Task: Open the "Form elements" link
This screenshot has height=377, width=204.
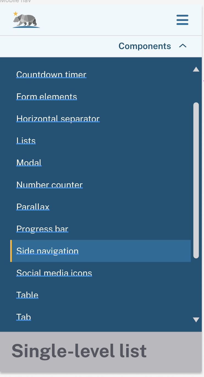Action: click(x=46, y=96)
